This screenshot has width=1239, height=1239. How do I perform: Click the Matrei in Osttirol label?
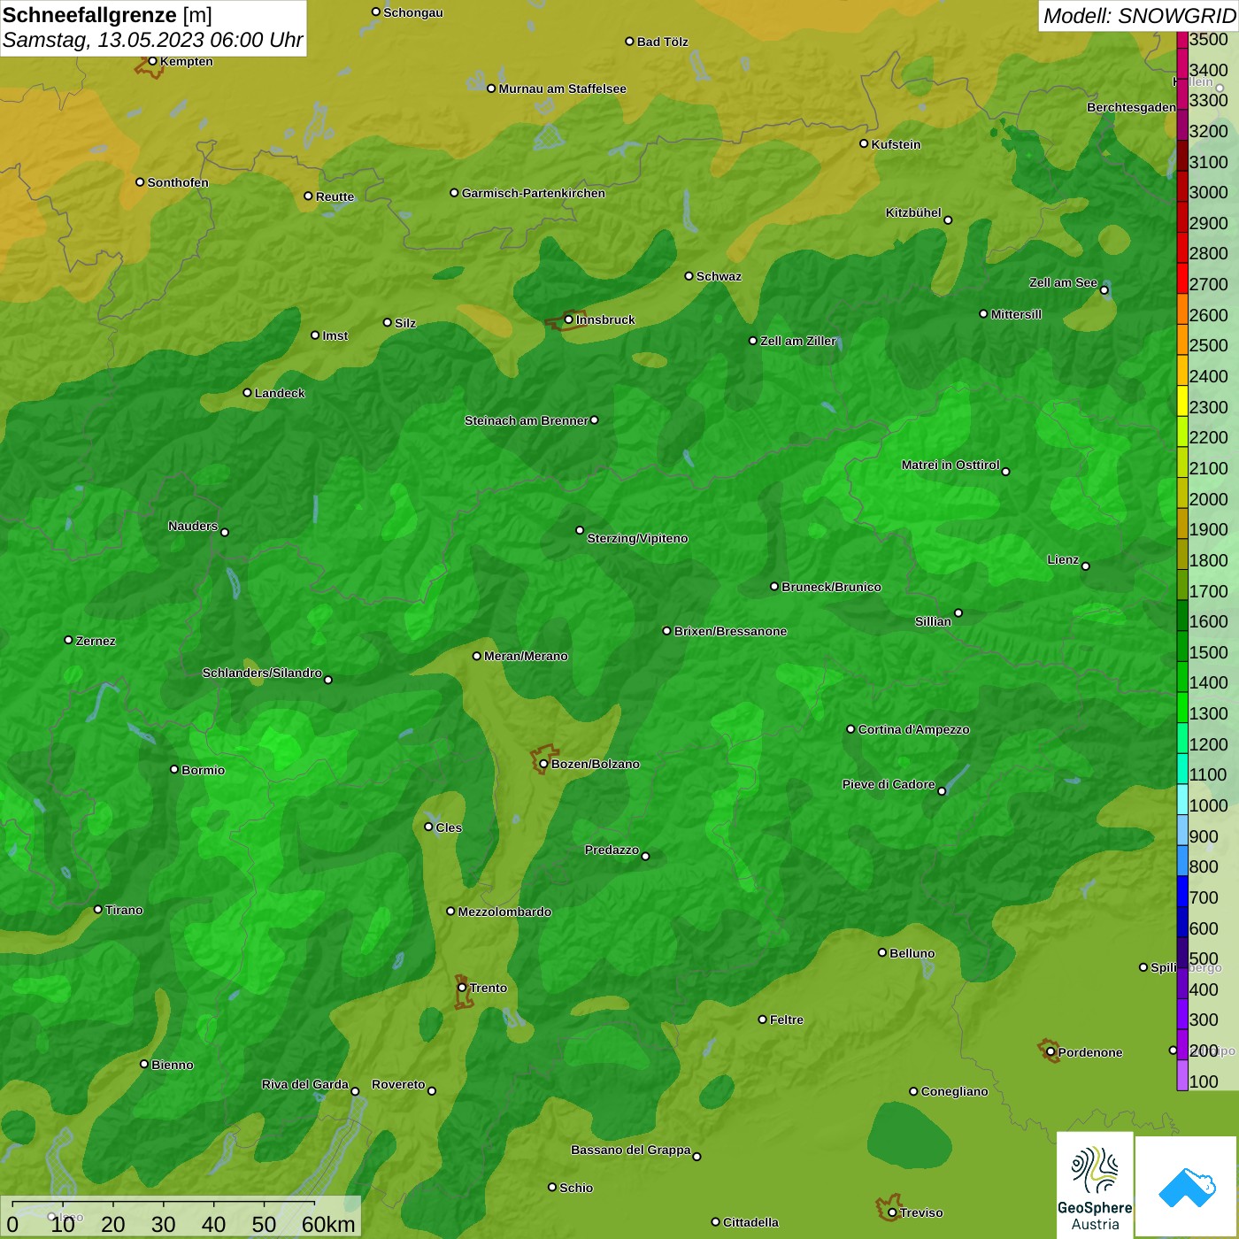point(950,465)
